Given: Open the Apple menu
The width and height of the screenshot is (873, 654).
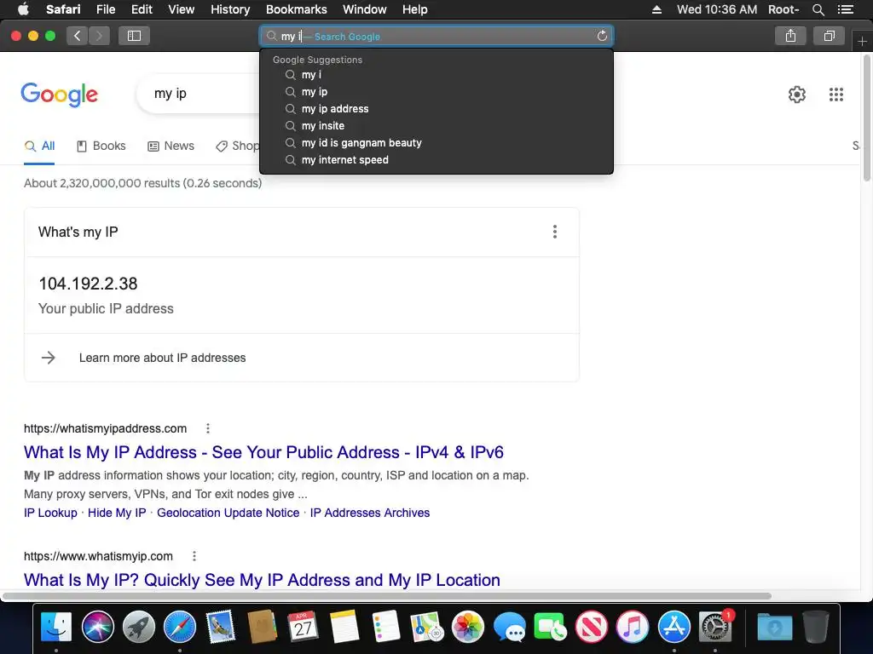Looking at the screenshot, I should 23,9.
